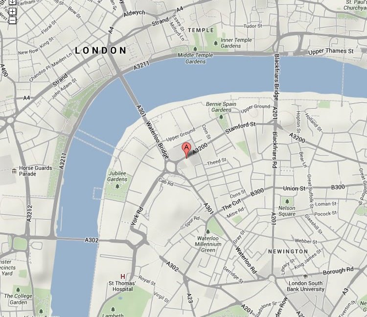
Task: Click the NEWINGTON district label
Action: click(x=288, y=252)
